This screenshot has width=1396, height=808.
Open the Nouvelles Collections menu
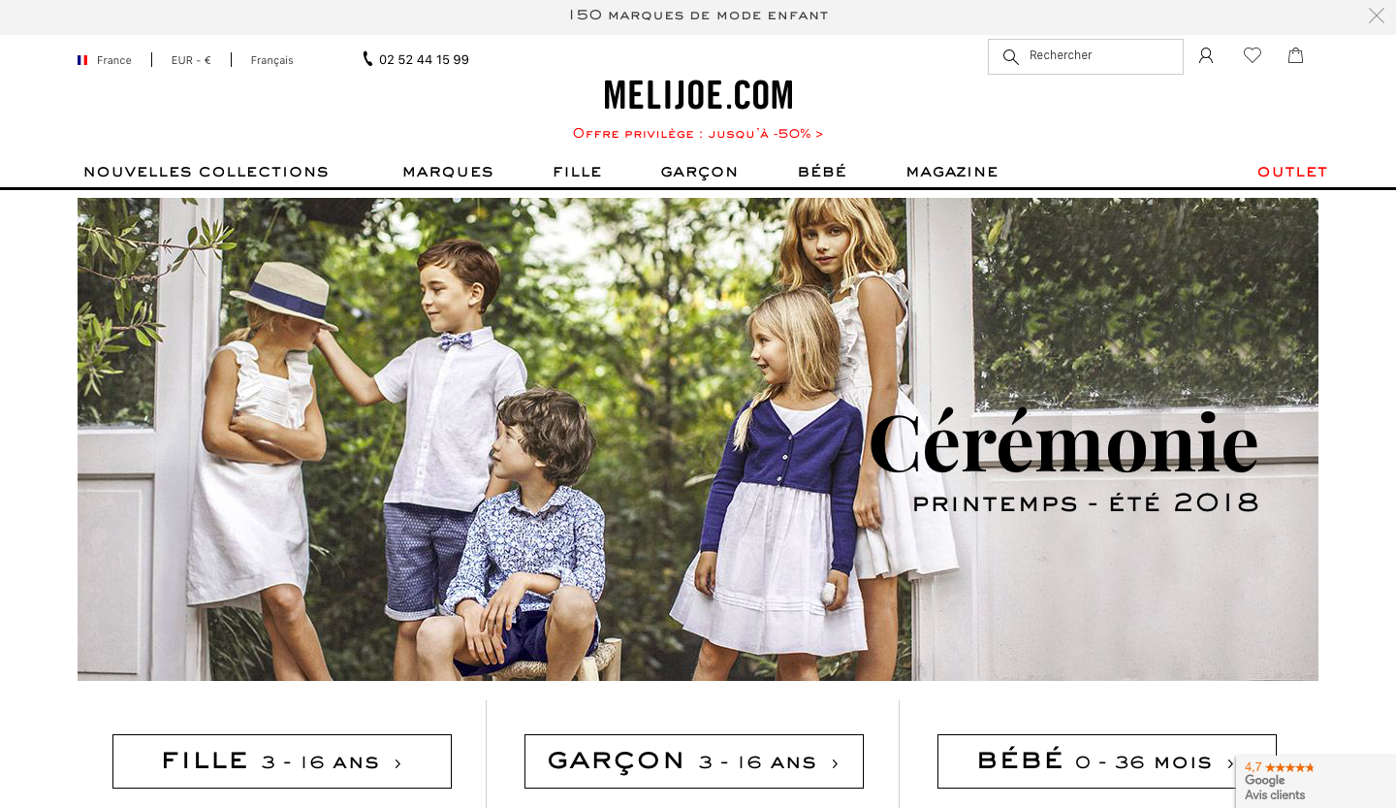coord(206,172)
